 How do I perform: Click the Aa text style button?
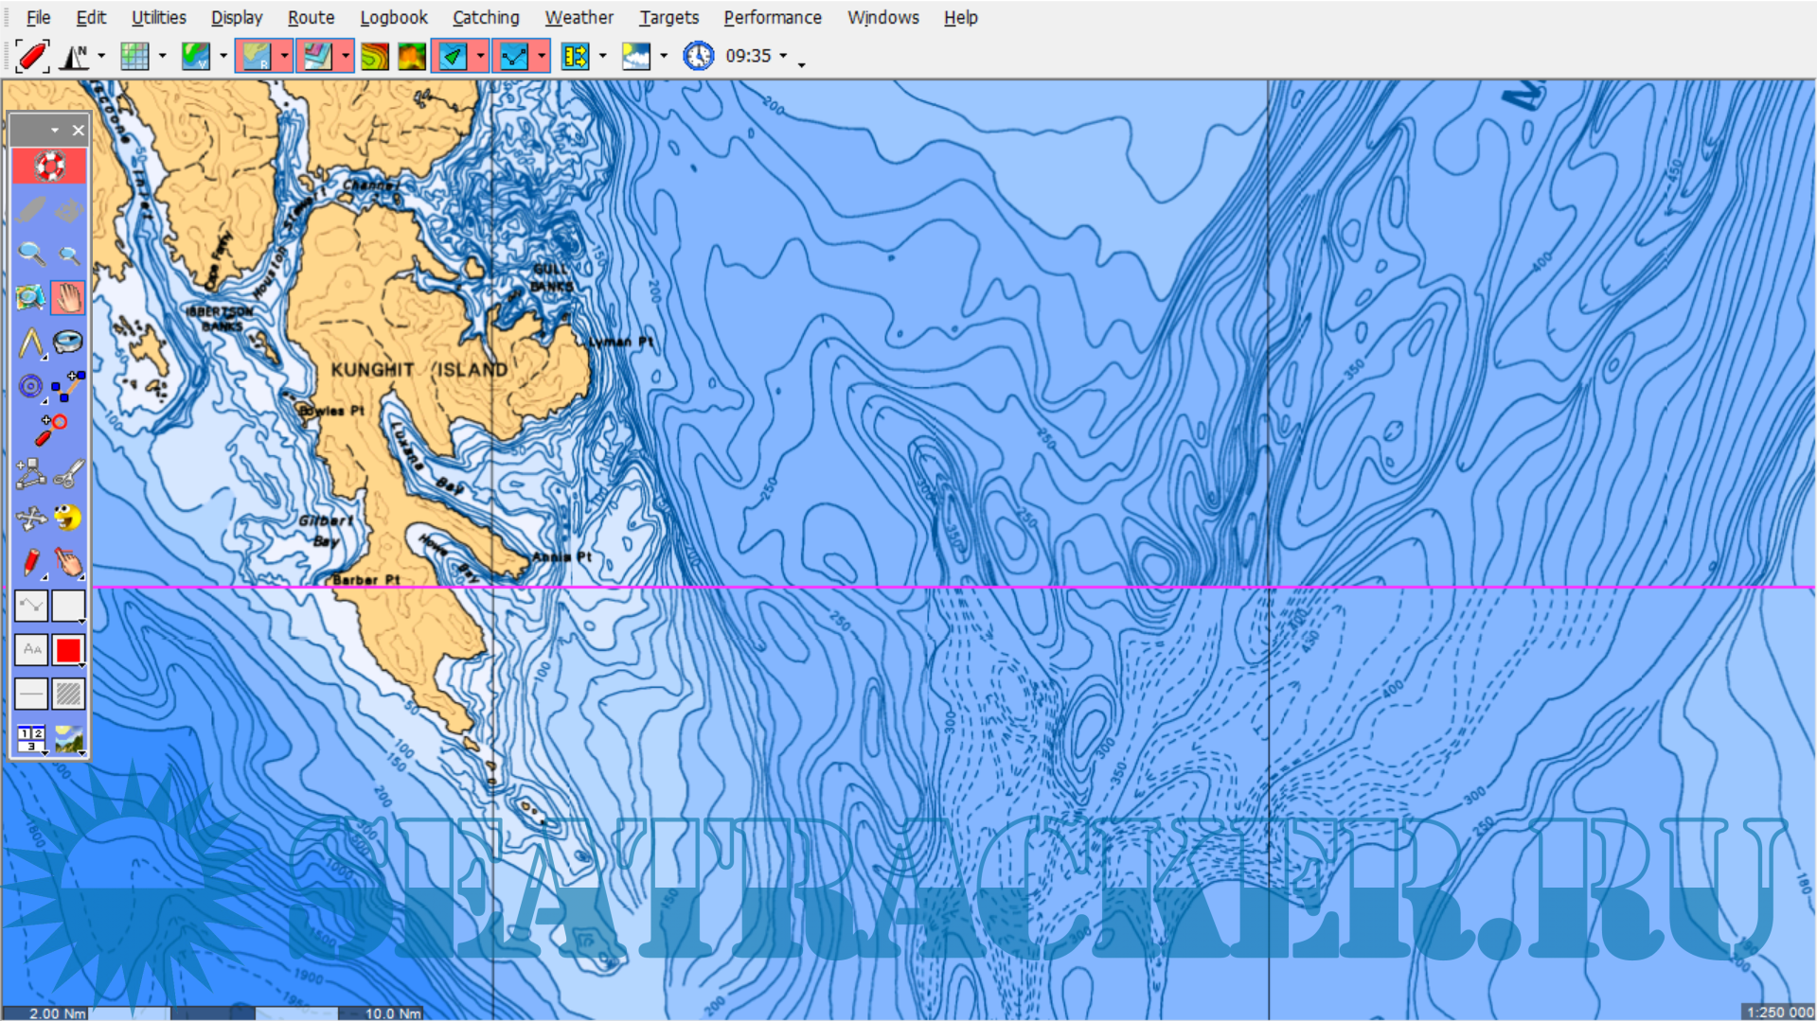[x=31, y=650]
